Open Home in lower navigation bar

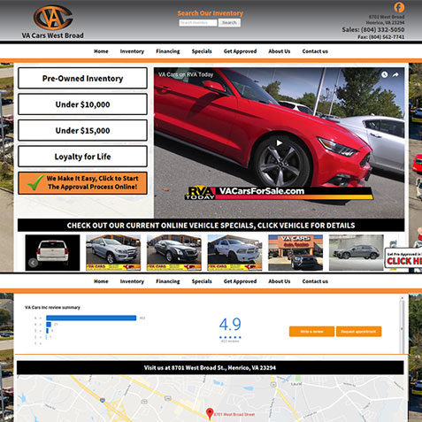(x=101, y=281)
